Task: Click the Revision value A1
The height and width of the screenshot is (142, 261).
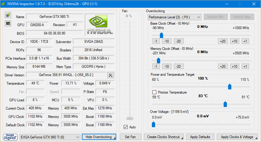Action: coord(75,25)
